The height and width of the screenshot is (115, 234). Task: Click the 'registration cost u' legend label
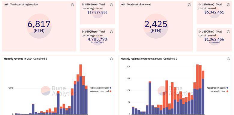pyautogui.click(x=99, y=88)
